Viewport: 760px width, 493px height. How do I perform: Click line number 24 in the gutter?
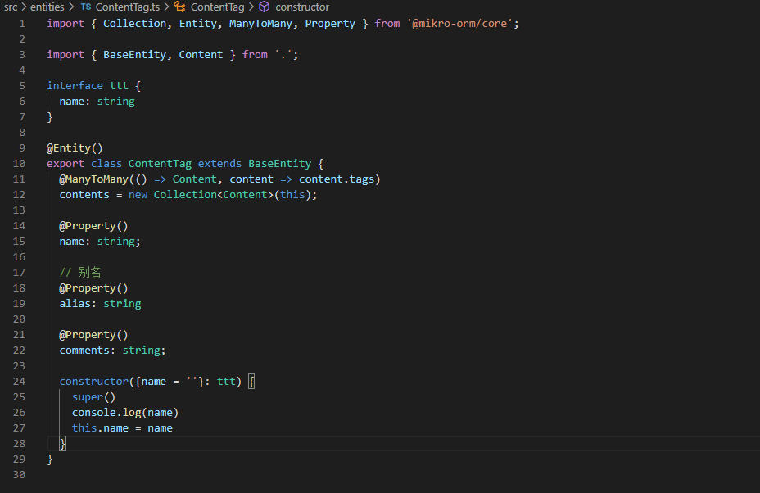(19, 381)
